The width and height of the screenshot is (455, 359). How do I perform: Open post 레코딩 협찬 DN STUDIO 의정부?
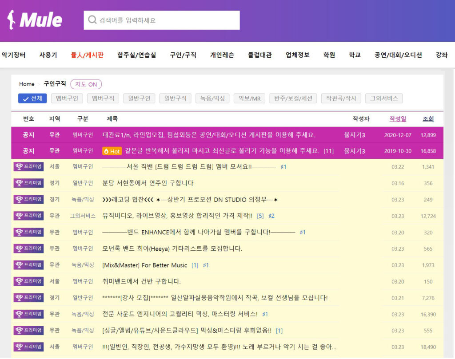pos(190,199)
